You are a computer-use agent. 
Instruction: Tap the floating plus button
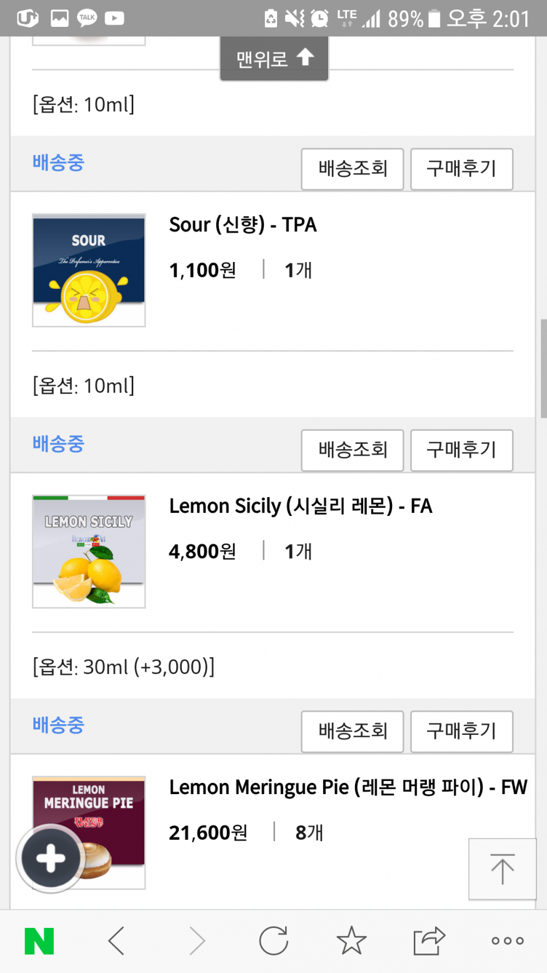tap(51, 859)
